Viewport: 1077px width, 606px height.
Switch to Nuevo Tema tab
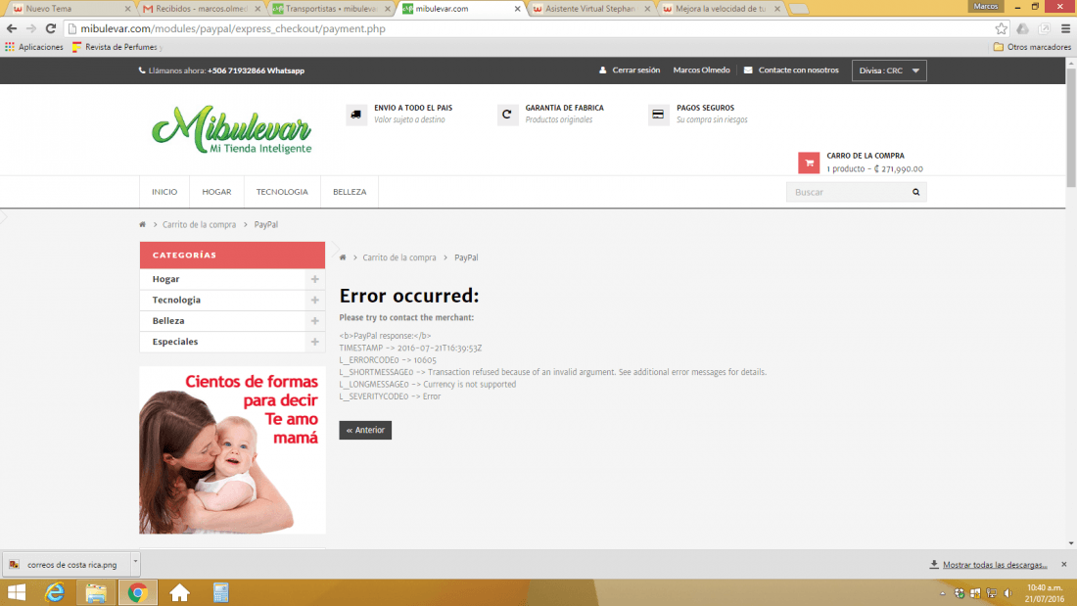click(69, 9)
